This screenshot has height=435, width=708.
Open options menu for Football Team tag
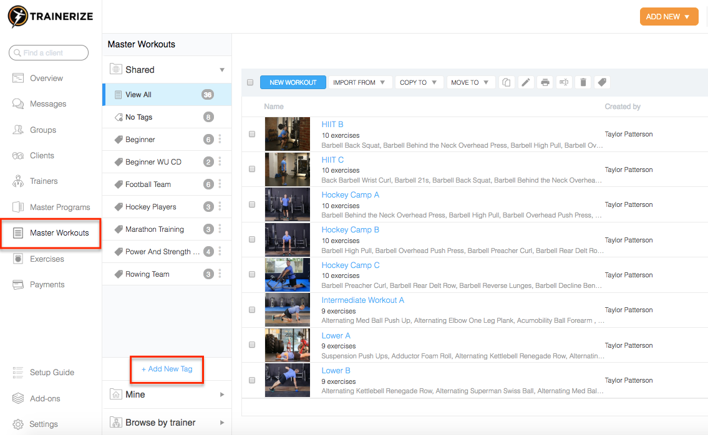(220, 184)
